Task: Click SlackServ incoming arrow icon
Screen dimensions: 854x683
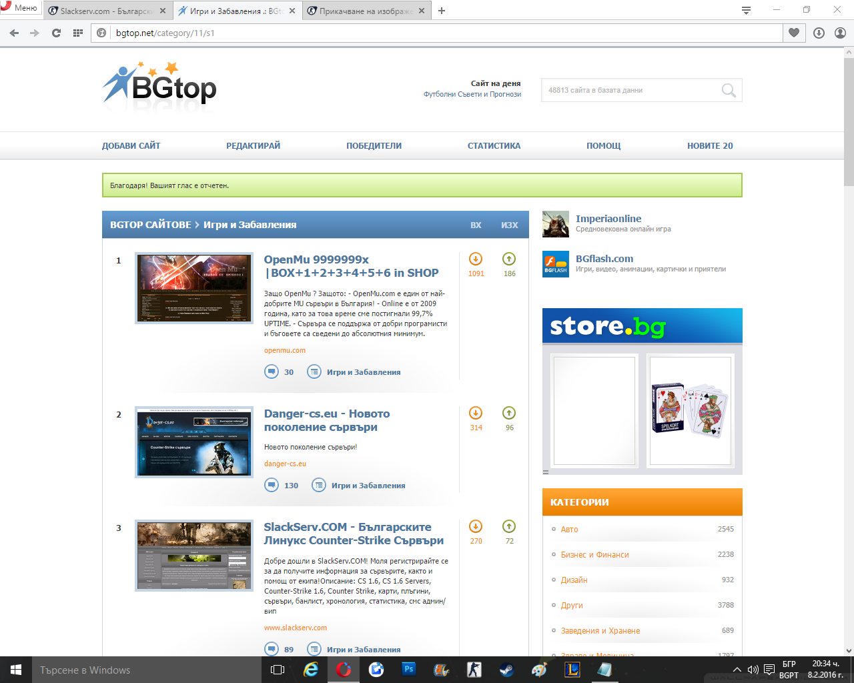Action: pyautogui.click(x=476, y=526)
